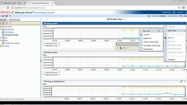Click the page info icon in address bar

click(x=12, y=8)
